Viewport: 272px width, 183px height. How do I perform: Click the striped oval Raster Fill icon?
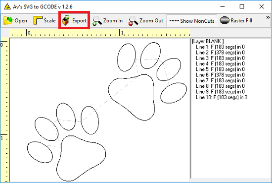pyautogui.click(x=225, y=20)
